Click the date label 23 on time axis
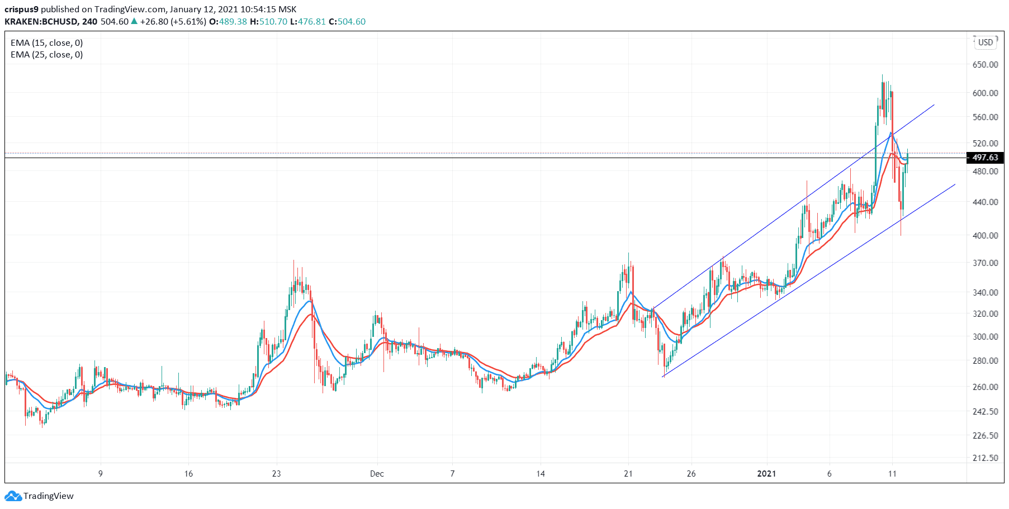The width and height of the screenshot is (1009, 509). [x=276, y=474]
